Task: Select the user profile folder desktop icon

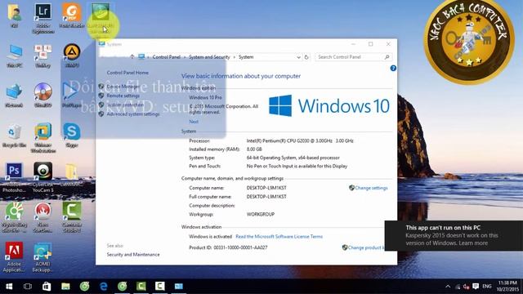Action: (15, 16)
